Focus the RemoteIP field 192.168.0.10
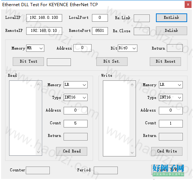The height and width of the screenshot is (180, 193). pyautogui.click(x=44, y=31)
